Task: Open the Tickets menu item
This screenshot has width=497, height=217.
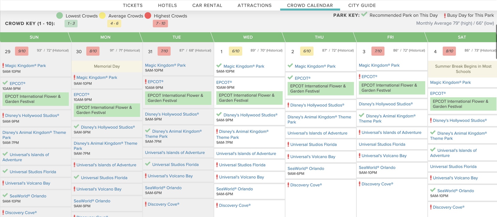Action: click(x=133, y=5)
